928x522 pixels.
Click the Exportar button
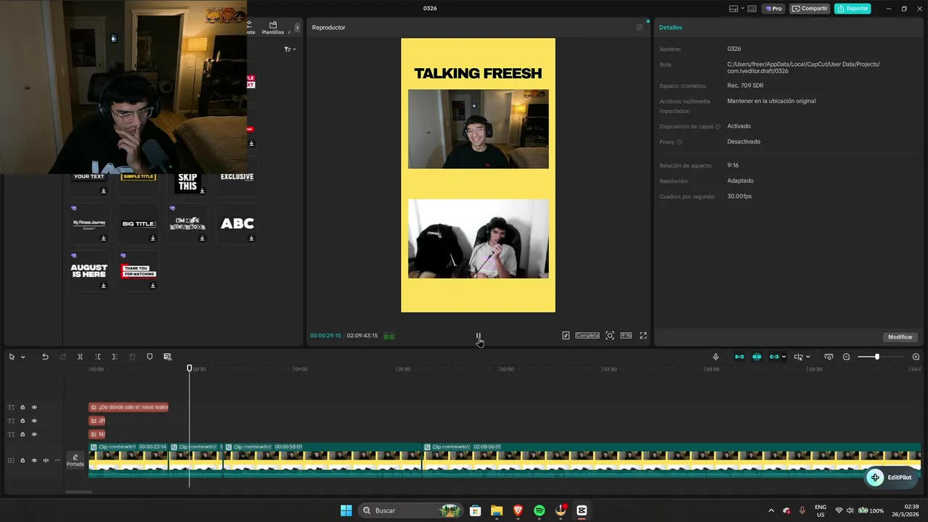tap(852, 9)
